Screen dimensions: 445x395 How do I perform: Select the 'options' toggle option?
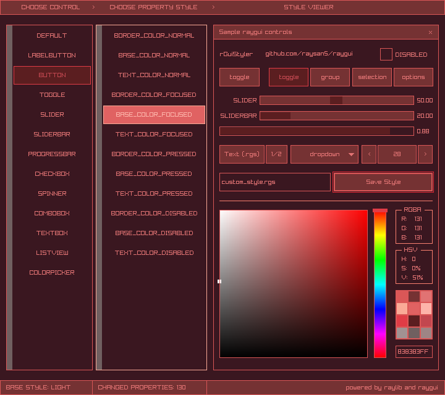point(413,77)
